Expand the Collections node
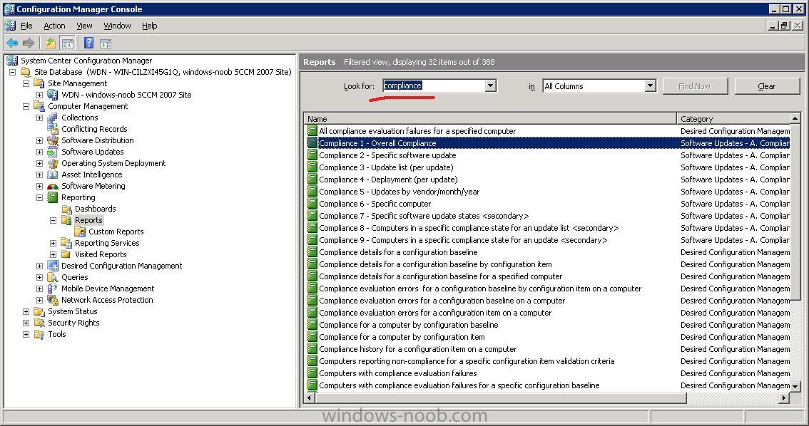Viewport: 809px width, 426px height. (39, 118)
